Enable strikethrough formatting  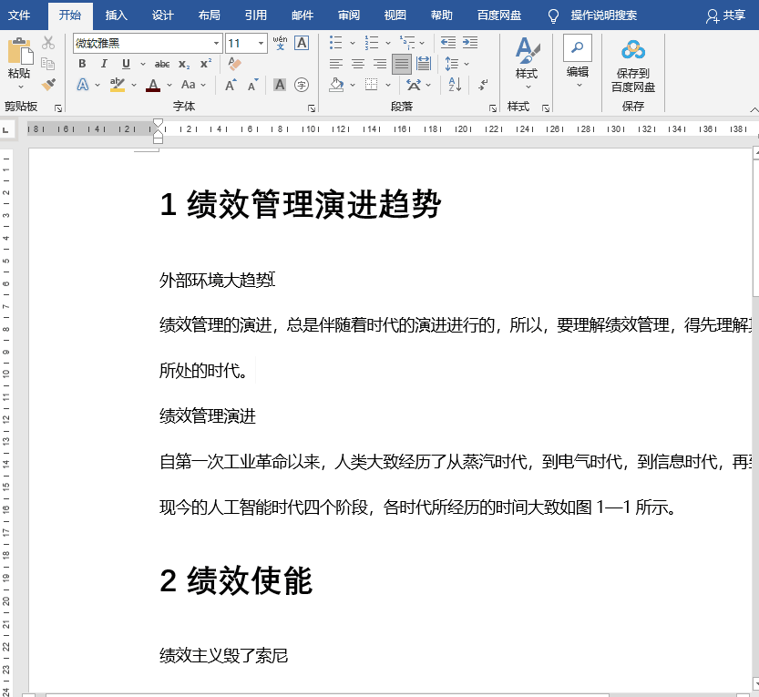click(x=162, y=63)
